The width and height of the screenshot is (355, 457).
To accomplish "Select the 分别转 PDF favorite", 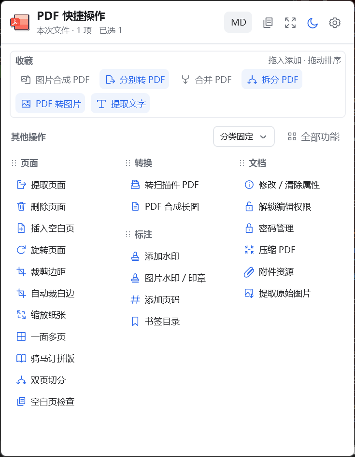I will [134, 79].
